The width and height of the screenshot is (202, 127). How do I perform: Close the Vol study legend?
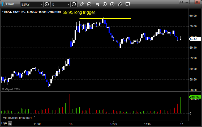[x=34, y=117]
